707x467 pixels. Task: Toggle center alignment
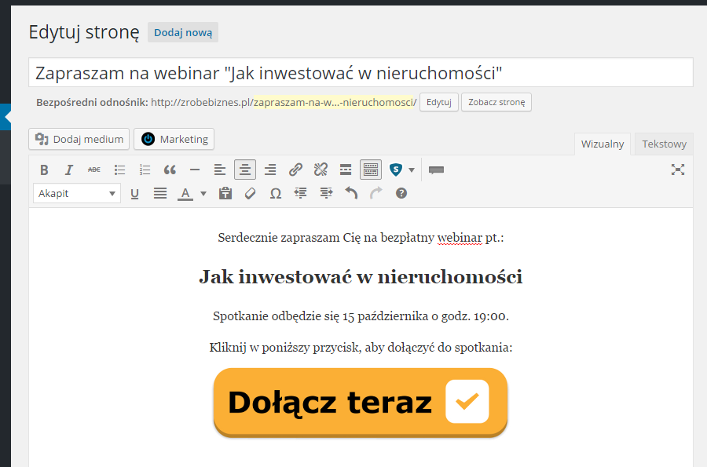(245, 170)
